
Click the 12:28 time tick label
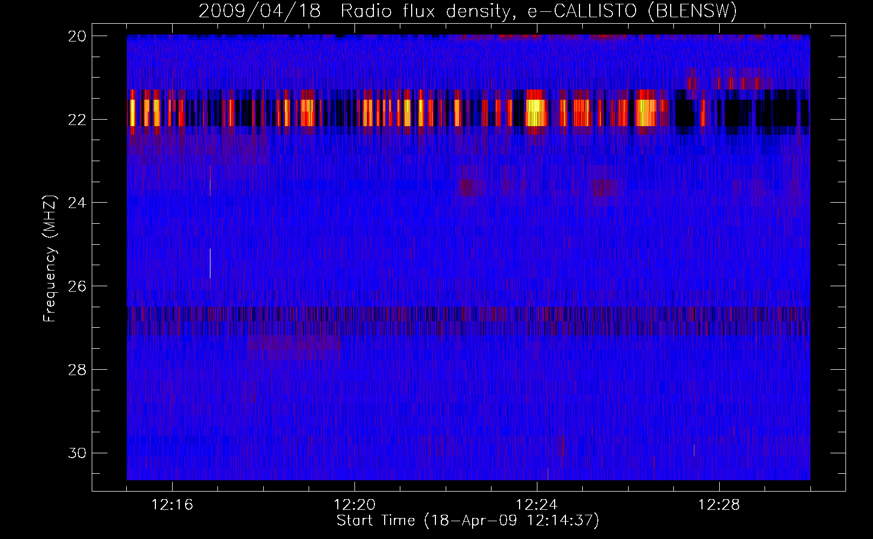click(719, 505)
